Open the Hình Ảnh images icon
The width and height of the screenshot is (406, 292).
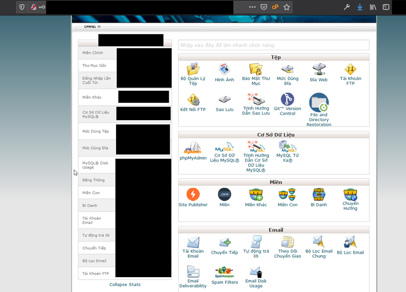pos(224,69)
